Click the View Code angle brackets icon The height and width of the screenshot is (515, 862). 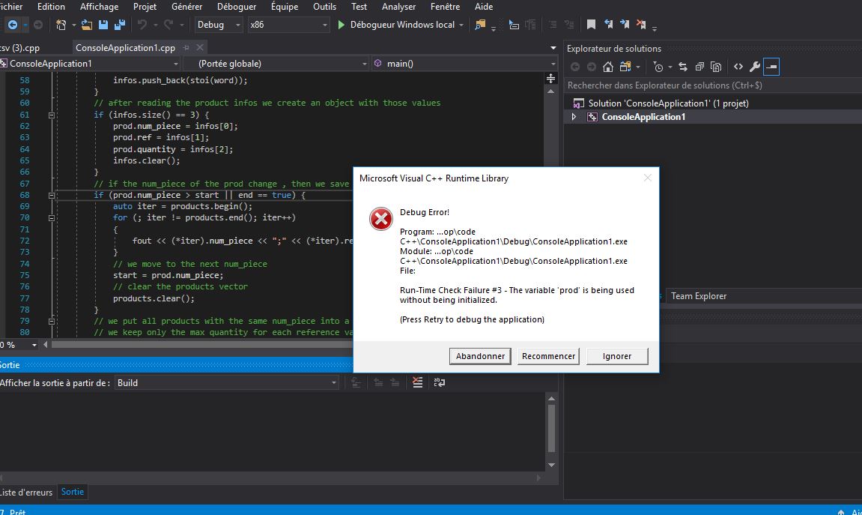738,67
